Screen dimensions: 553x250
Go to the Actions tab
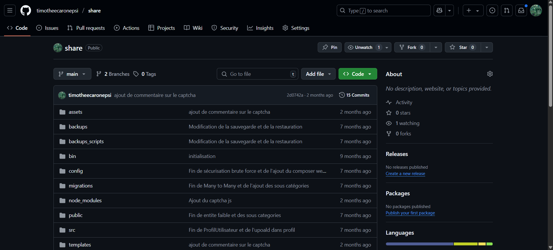(127, 28)
